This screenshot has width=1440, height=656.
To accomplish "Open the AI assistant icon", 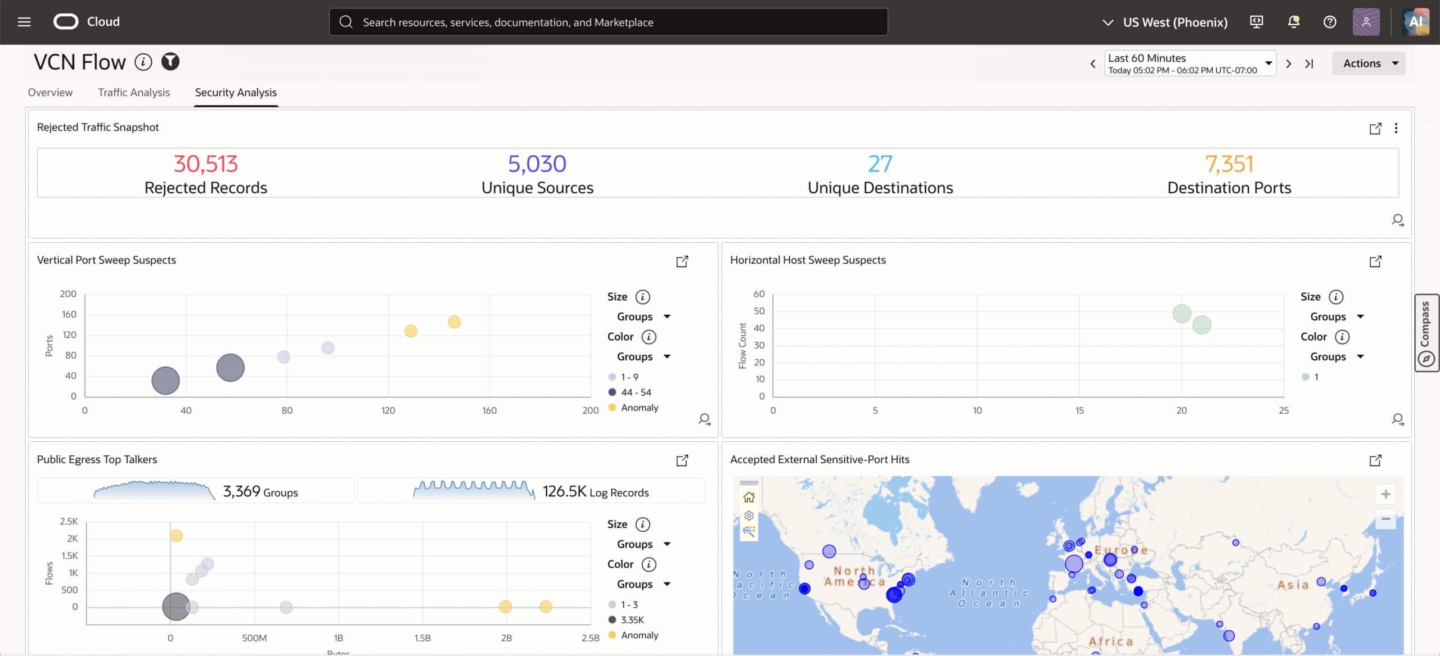I will [1415, 22].
